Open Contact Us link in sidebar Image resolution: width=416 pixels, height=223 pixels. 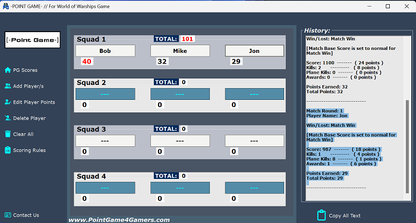(x=26, y=215)
